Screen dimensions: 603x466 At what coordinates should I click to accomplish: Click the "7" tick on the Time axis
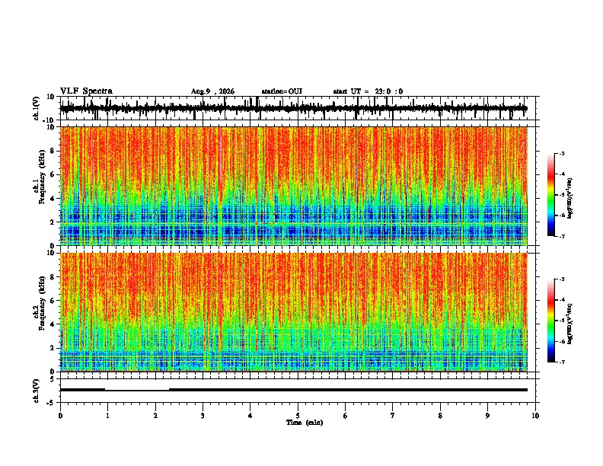click(393, 416)
